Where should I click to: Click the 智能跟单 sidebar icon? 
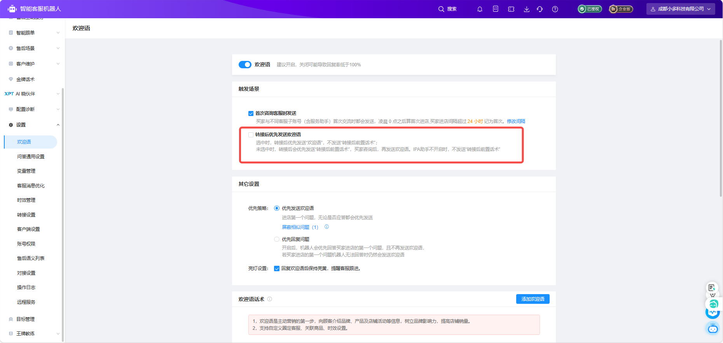(11, 33)
